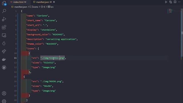This screenshot has width=183, height=103.
Task: Open the Docker view
Action: [x=4, y=59]
